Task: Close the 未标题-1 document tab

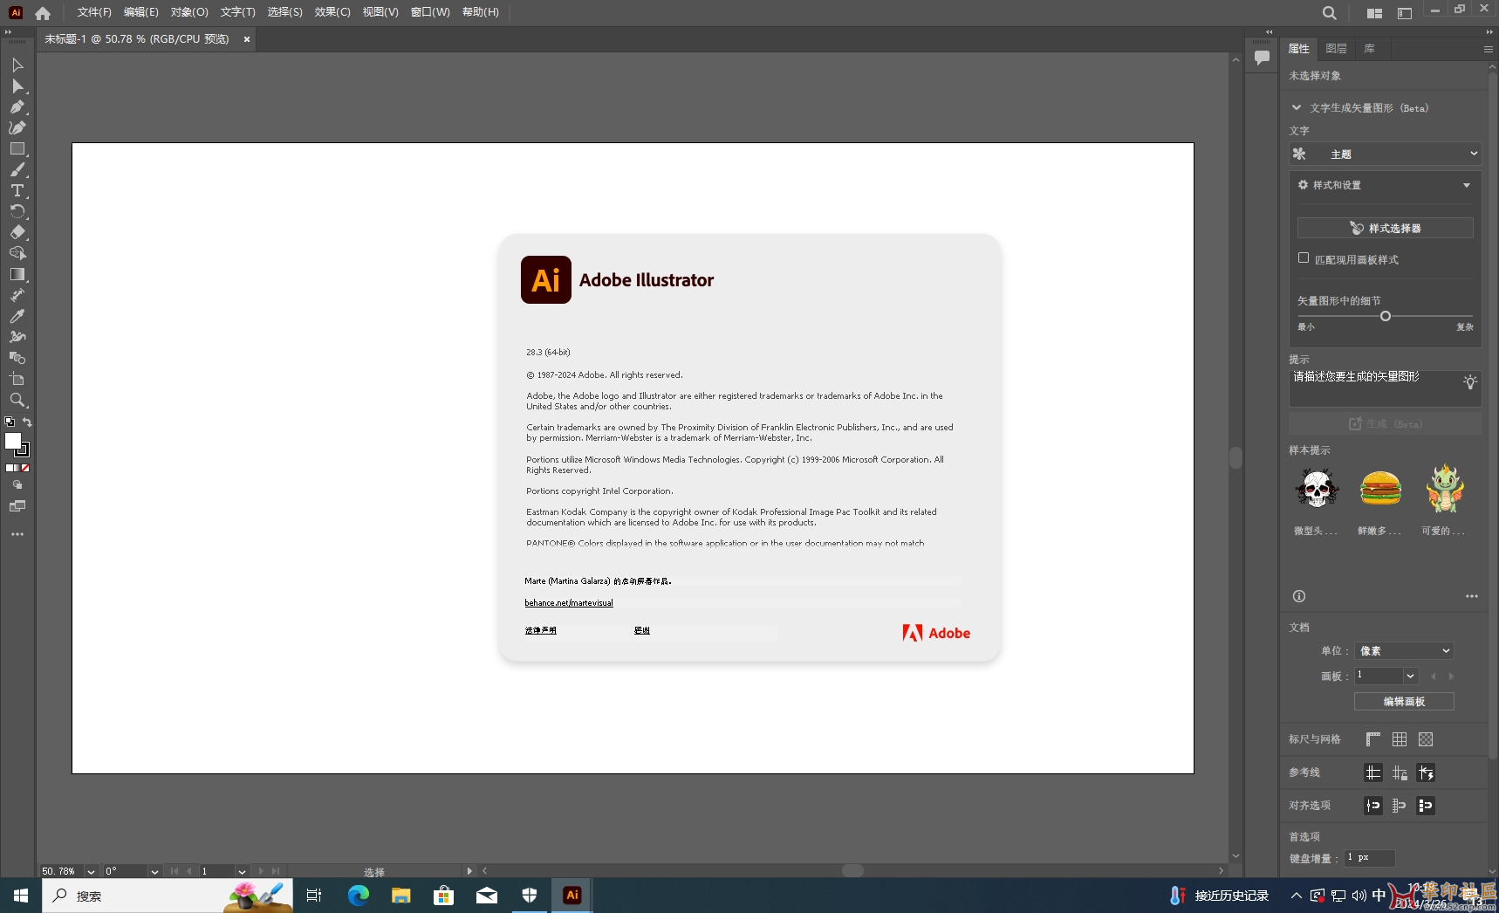Action: pos(247,39)
